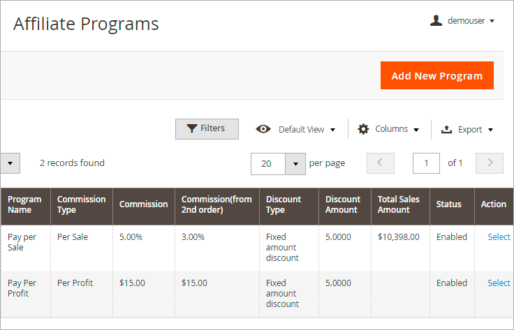The height and width of the screenshot is (330, 514).
Task: Open Select action for Pay Per Profit
Action: pyautogui.click(x=499, y=283)
